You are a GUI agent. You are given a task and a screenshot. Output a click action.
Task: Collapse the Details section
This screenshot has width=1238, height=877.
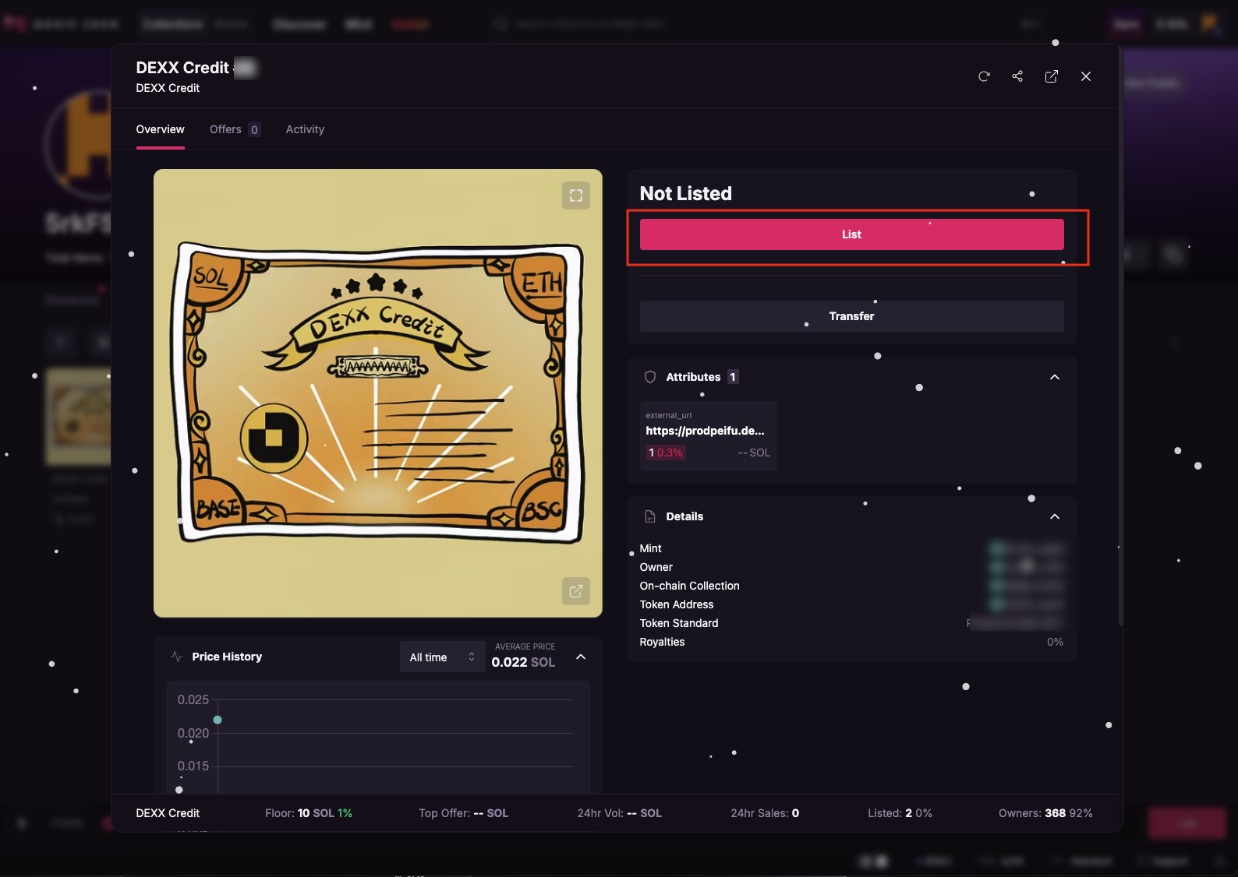(1055, 516)
